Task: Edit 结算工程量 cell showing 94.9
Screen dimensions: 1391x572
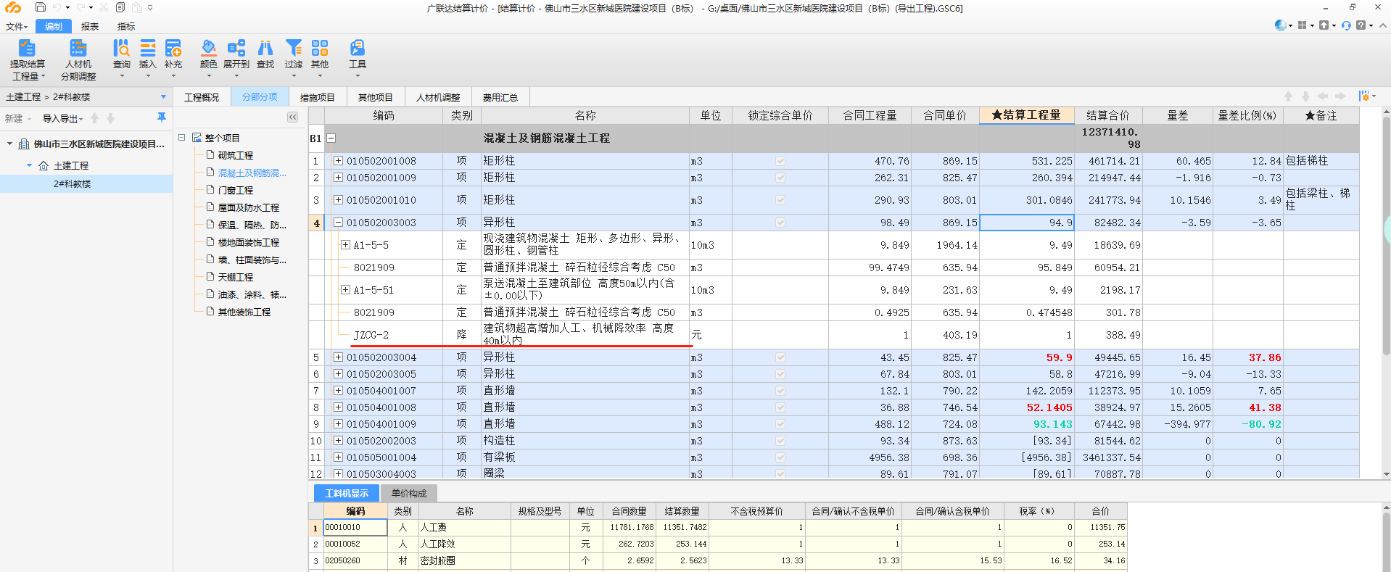Action: (1026, 223)
